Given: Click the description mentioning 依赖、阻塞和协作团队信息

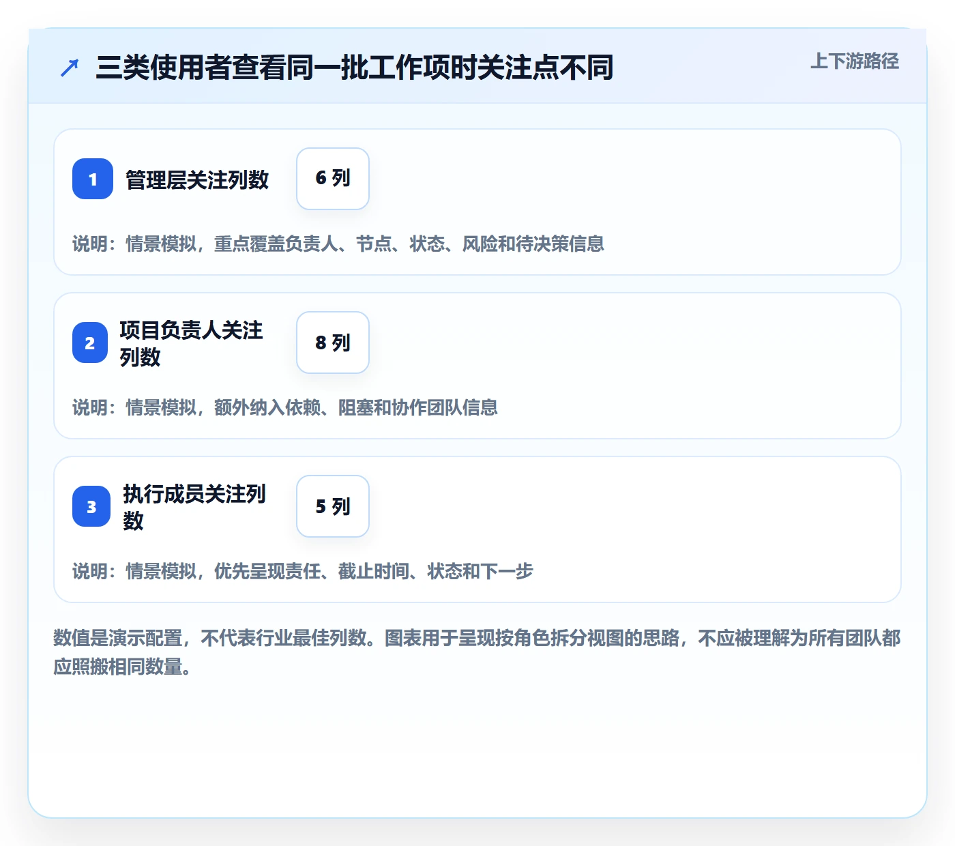Looking at the screenshot, I should point(285,407).
